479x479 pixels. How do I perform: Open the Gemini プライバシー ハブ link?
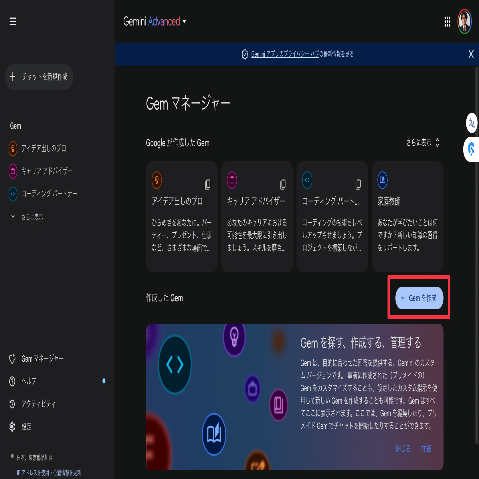[x=285, y=54]
